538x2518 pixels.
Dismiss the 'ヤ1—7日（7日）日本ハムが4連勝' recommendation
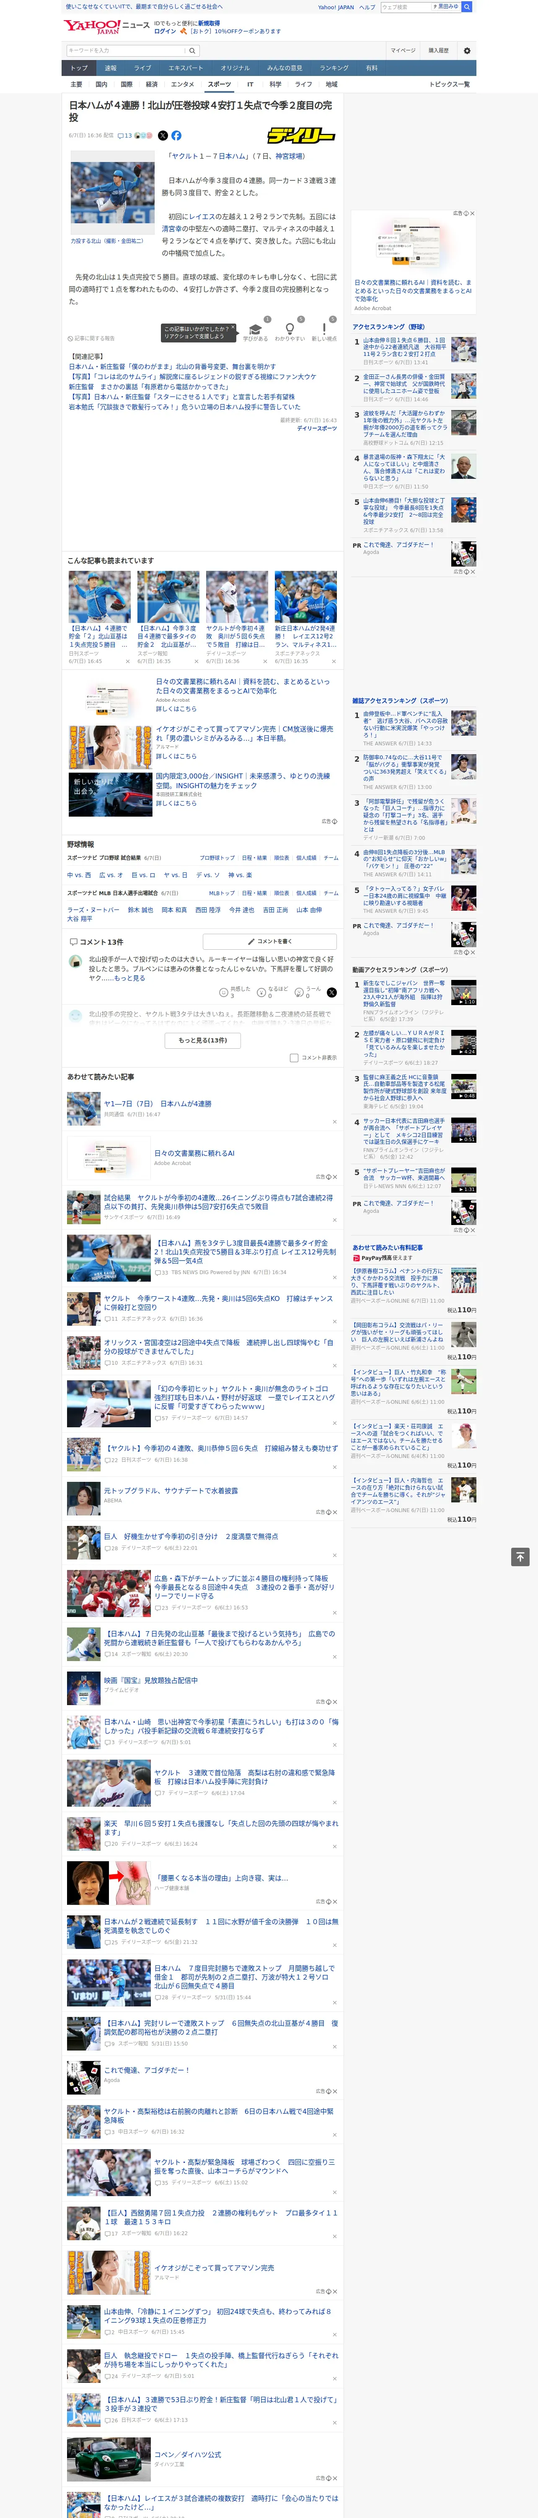pyautogui.click(x=335, y=1122)
